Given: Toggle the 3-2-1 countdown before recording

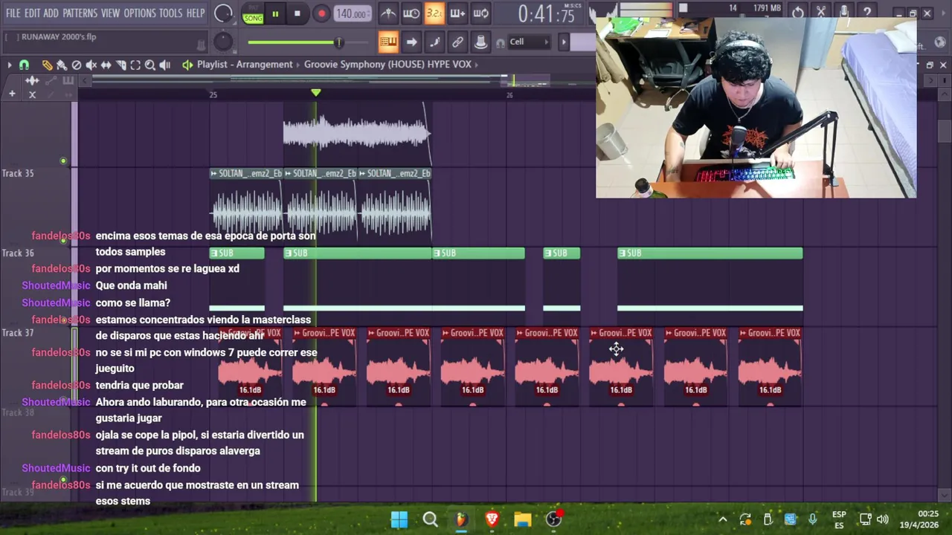Looking at the screenshot, I should coord(434,13).
